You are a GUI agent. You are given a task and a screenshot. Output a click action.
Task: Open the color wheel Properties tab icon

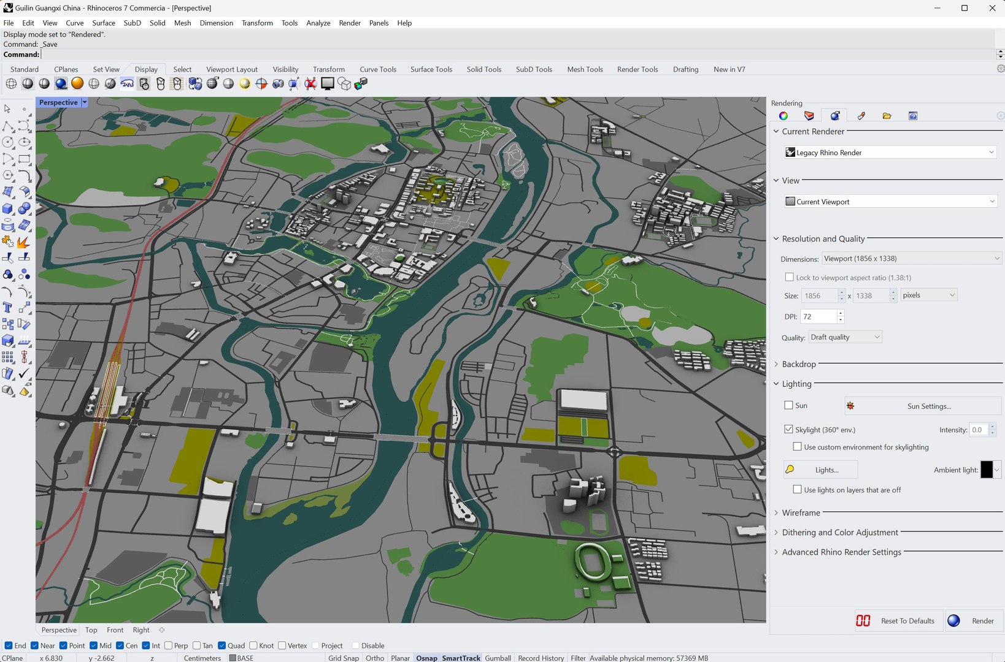click(784, 116)
